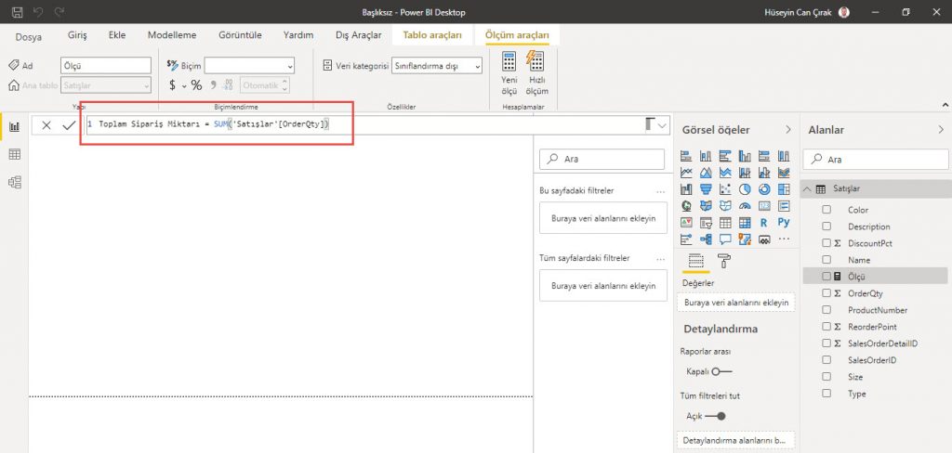952x453 pixels.
Task: Select the matrix visual
Action: [x=745, y=223]
